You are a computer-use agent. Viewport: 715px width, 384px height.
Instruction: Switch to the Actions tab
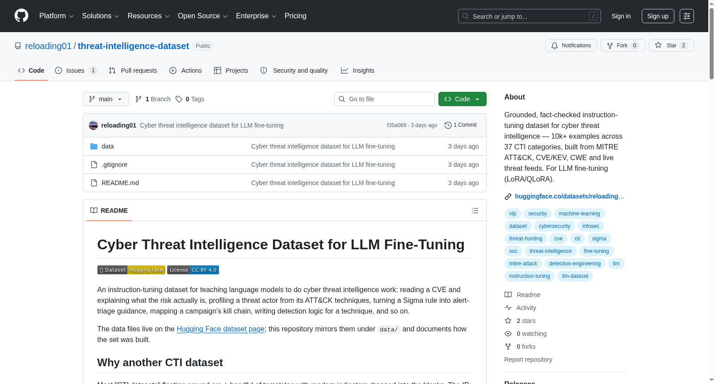pos(185,70)
